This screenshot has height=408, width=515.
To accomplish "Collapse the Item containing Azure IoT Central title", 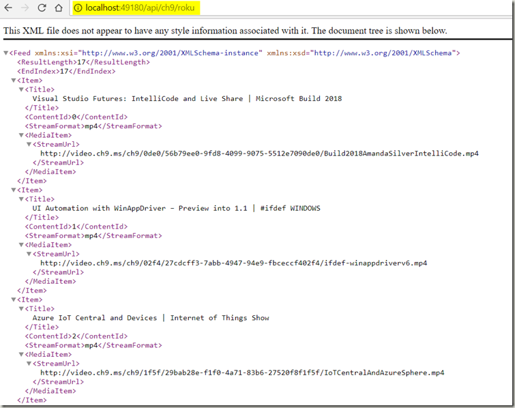I will (x=14, y=300).
